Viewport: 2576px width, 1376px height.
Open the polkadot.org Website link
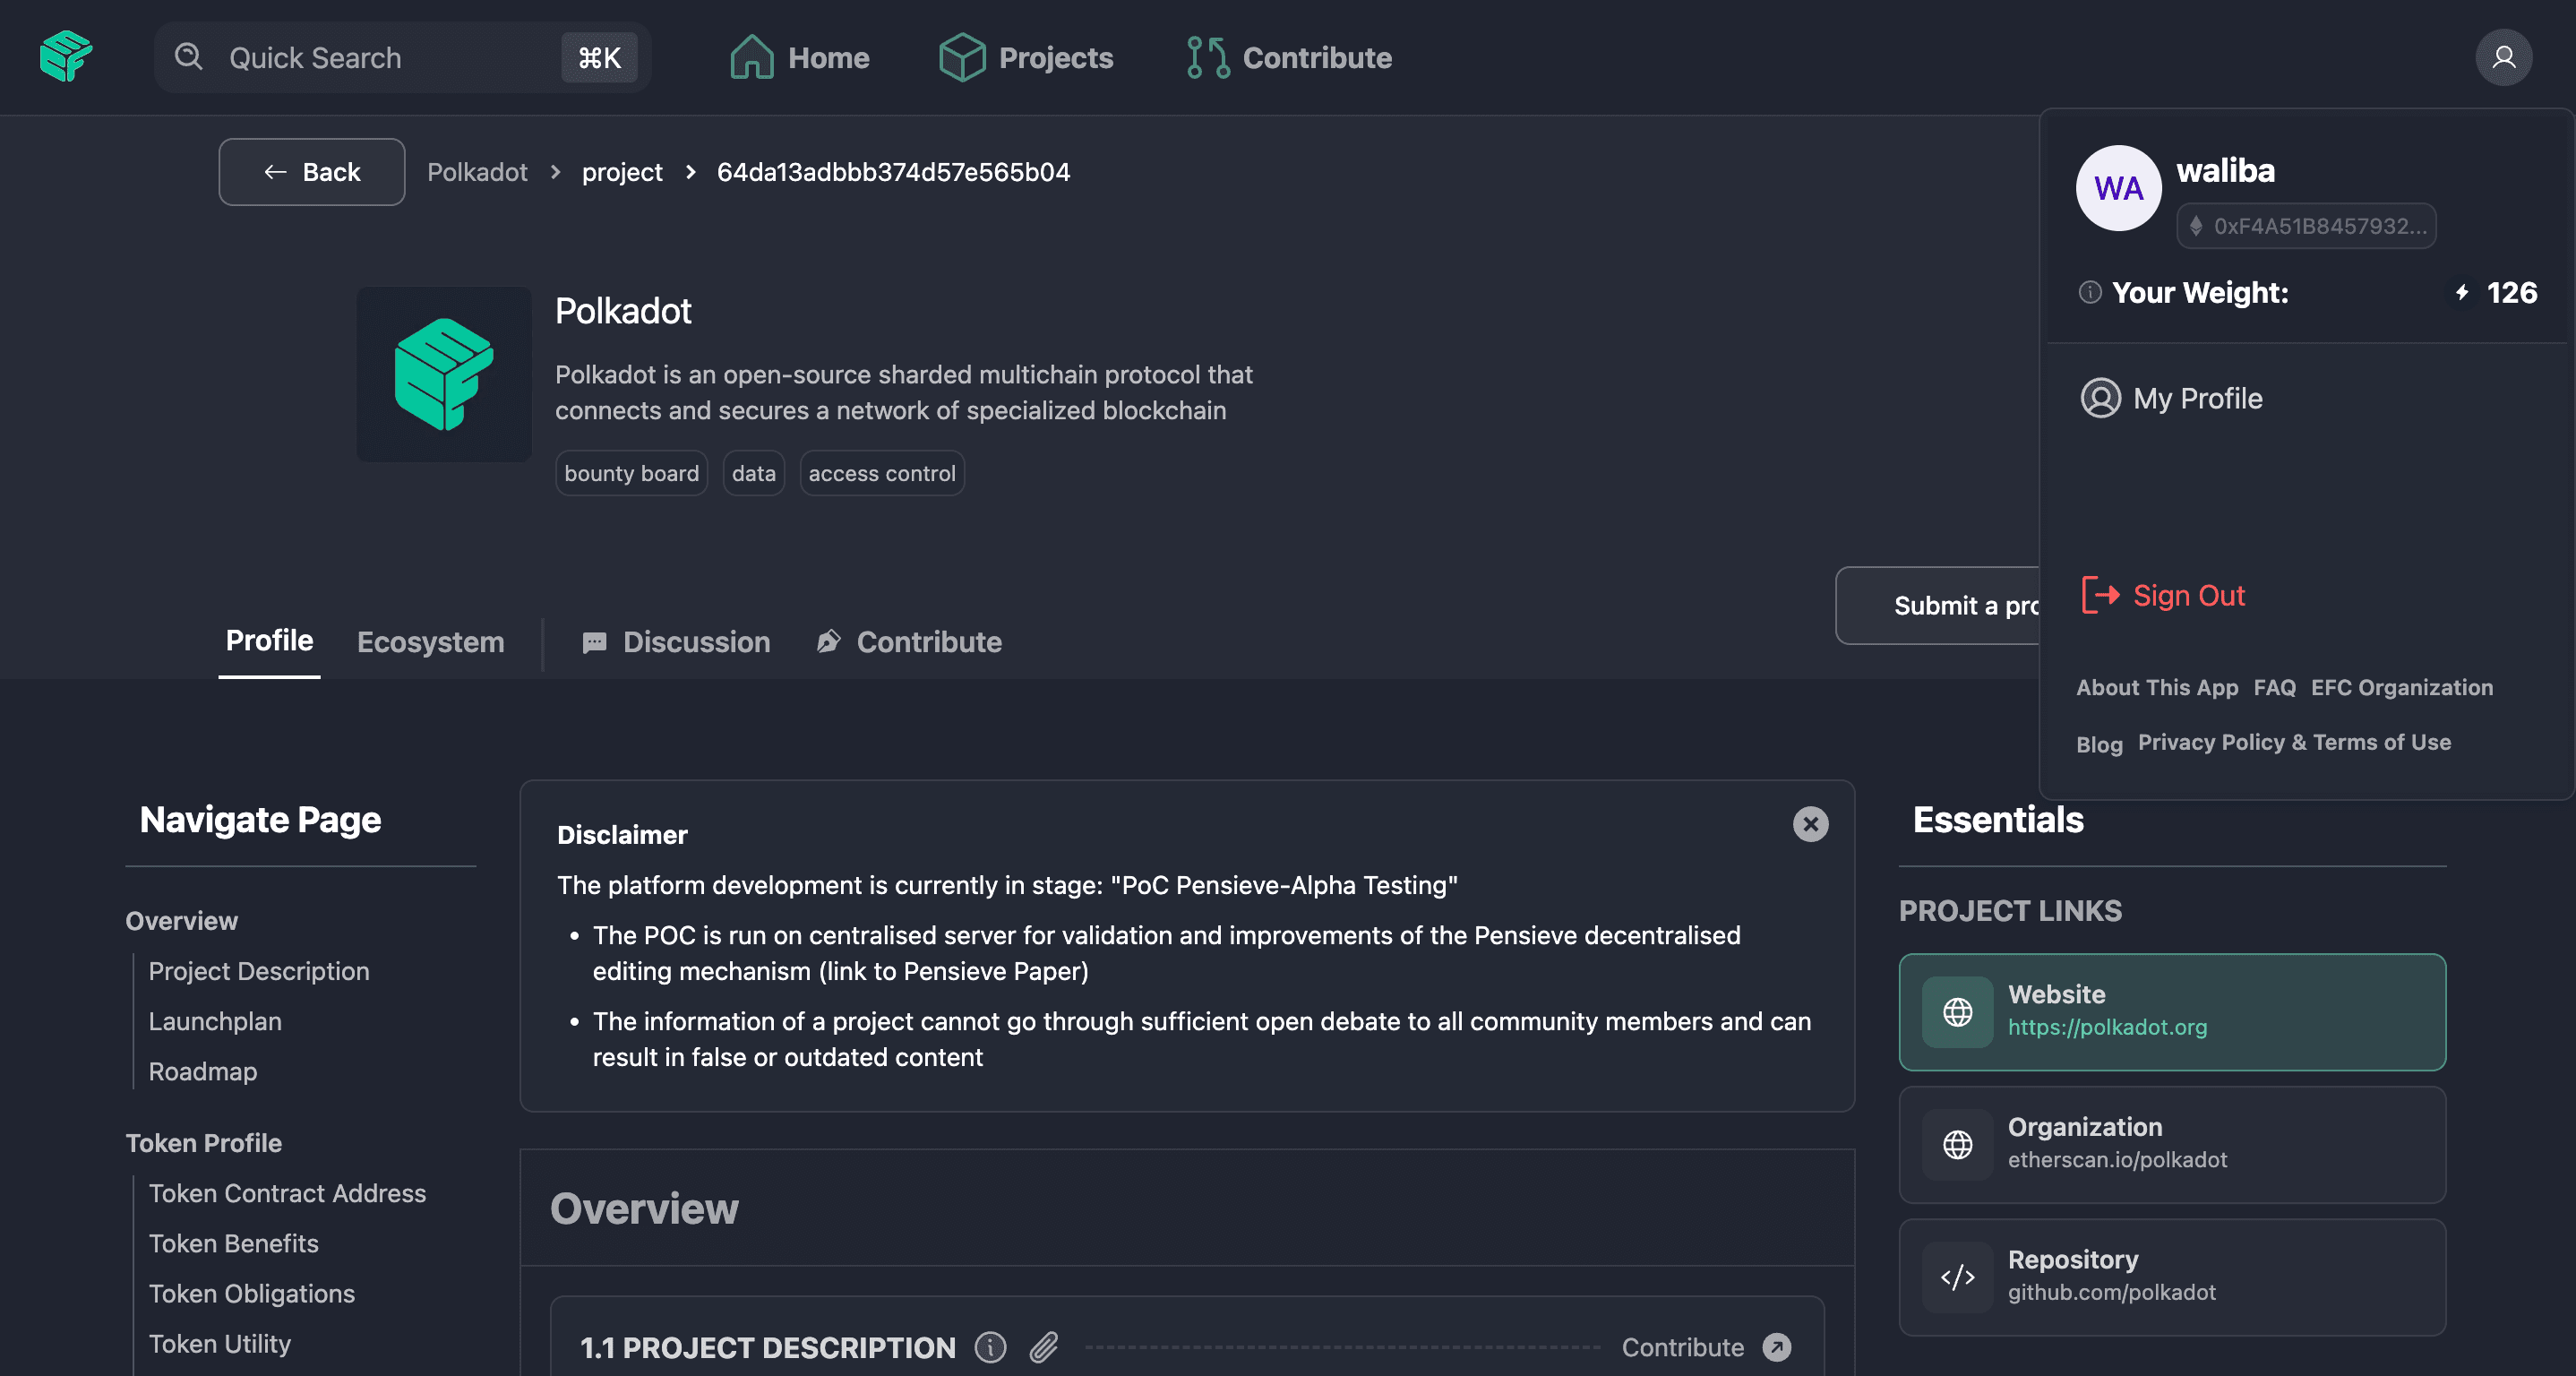(x=2107, y=1027)
